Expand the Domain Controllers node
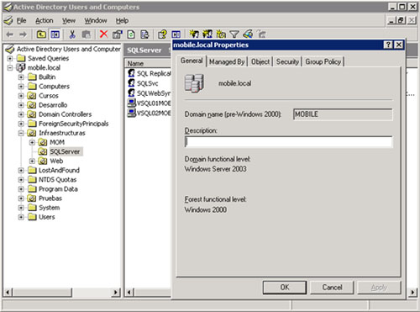 (21, 114)
